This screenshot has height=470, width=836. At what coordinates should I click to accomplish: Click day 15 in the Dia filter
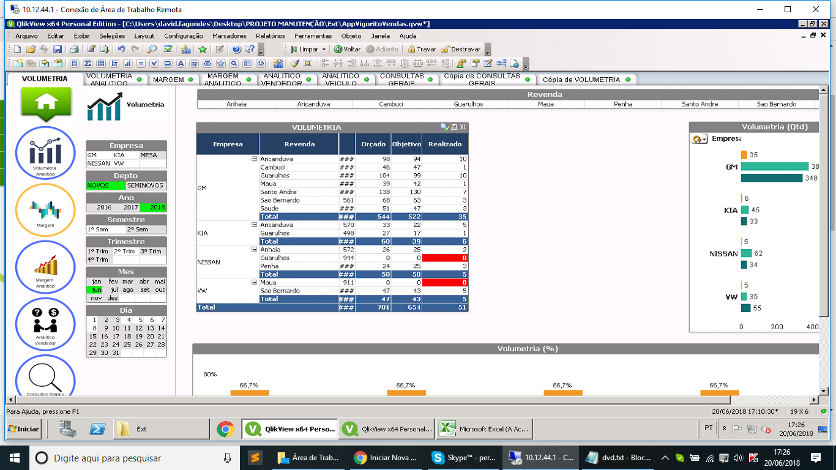[93, 337]
